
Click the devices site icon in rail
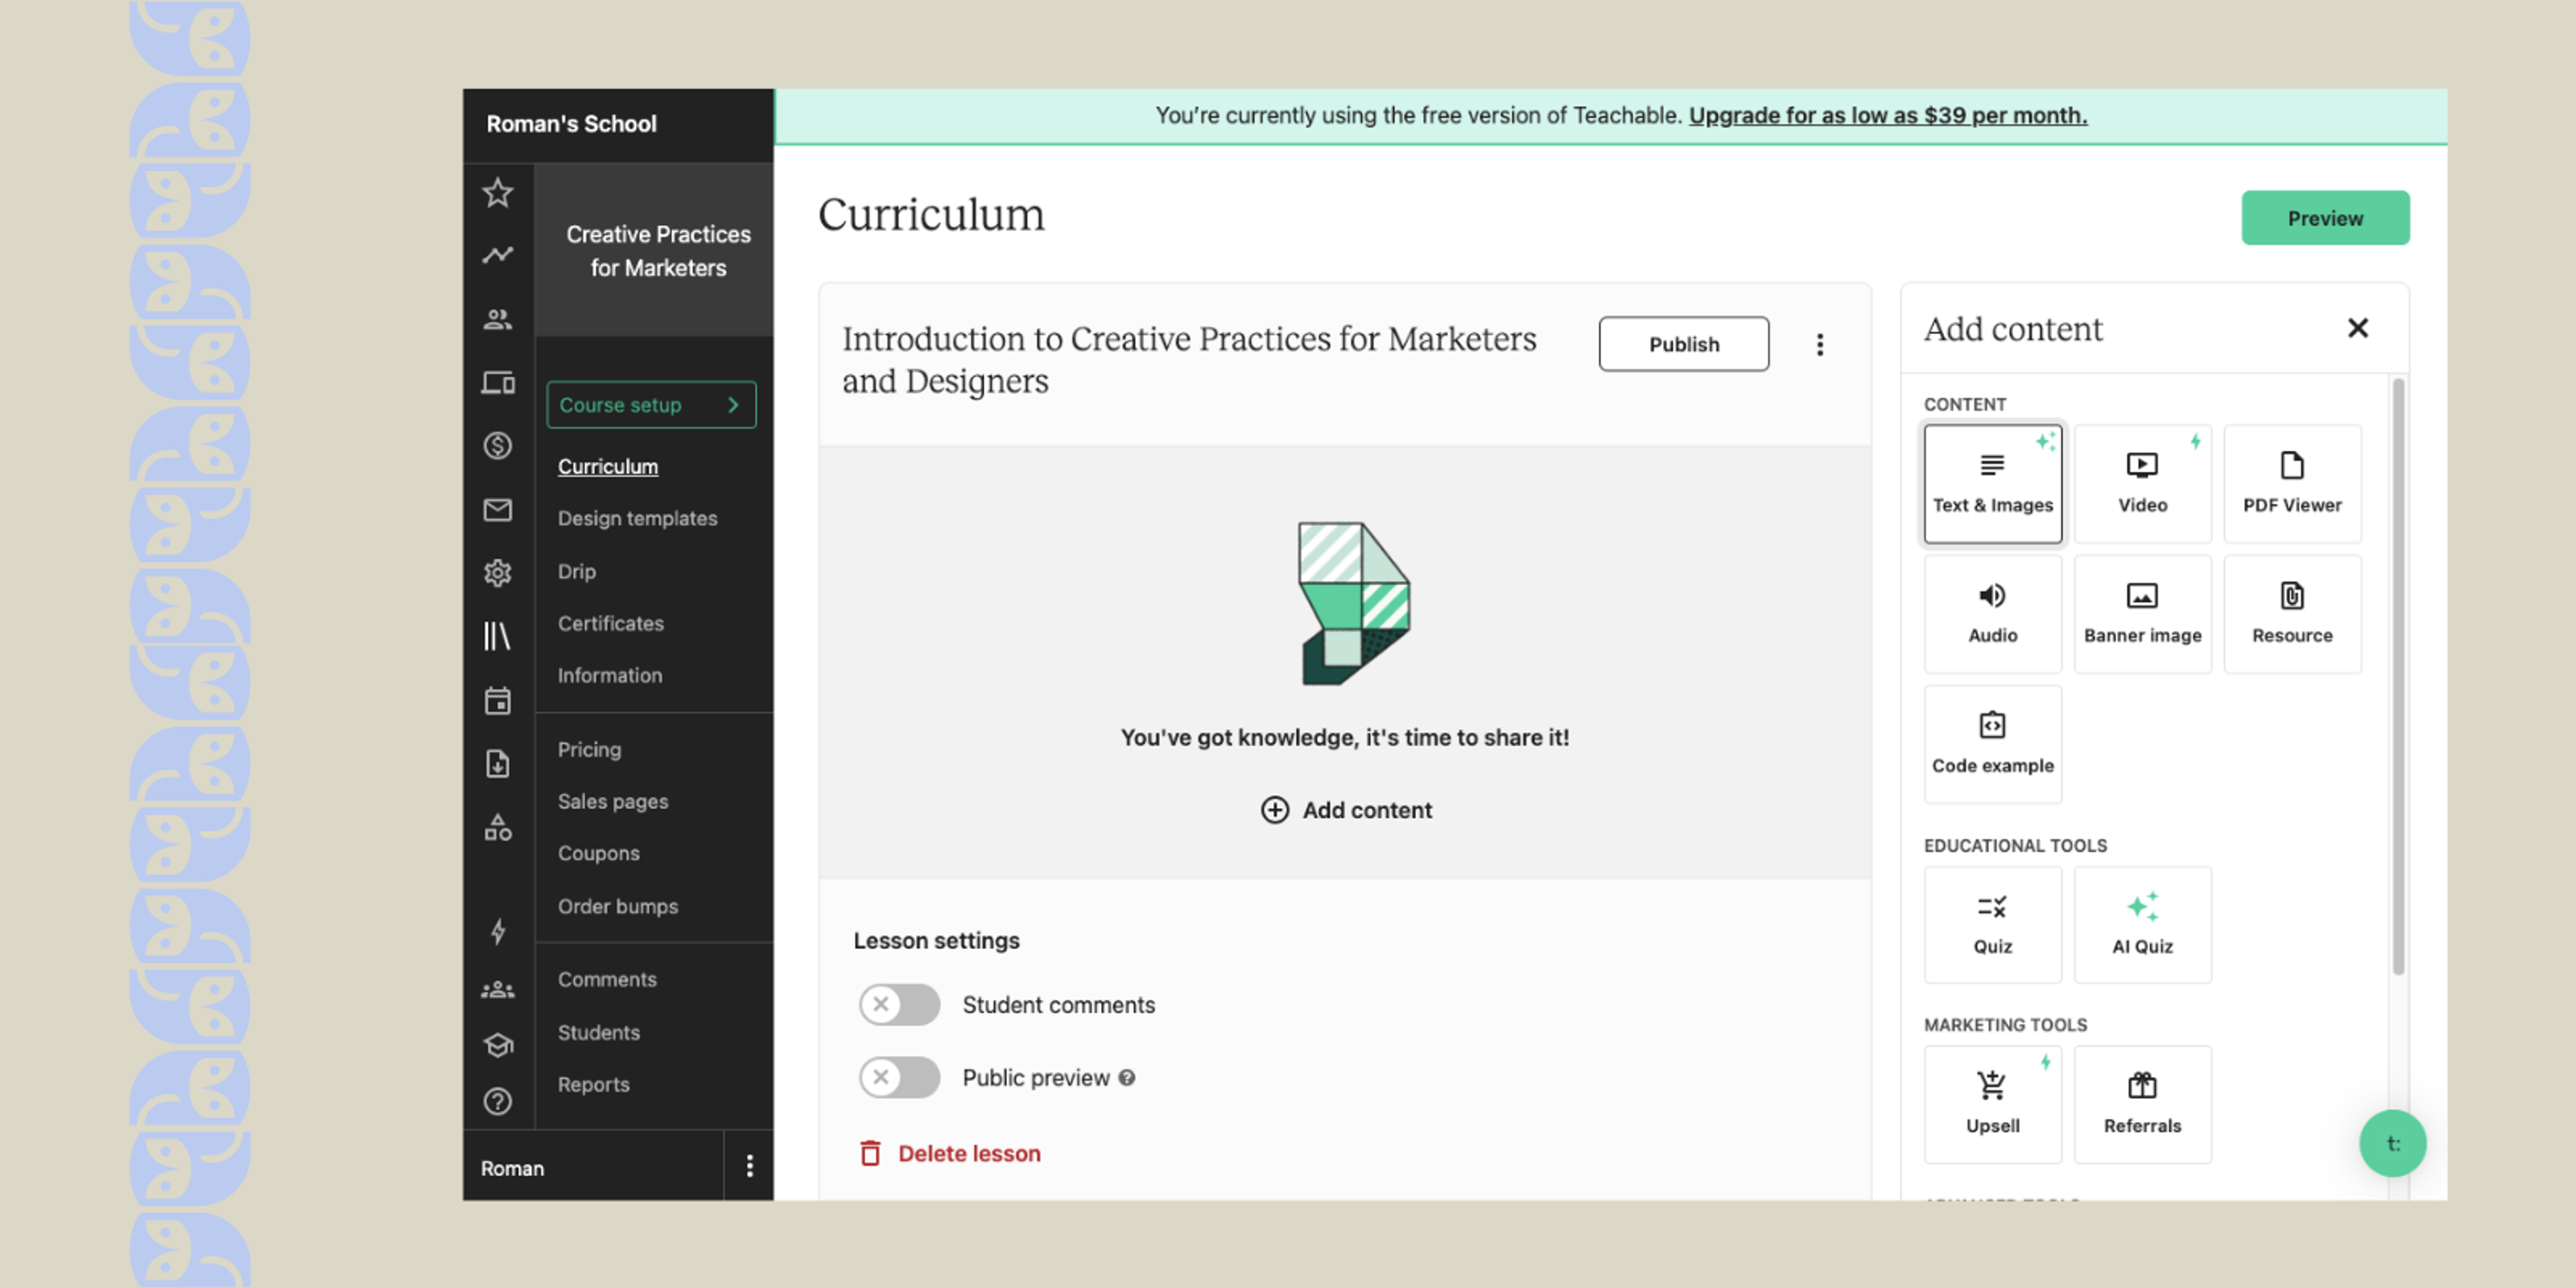pos(497,382)
